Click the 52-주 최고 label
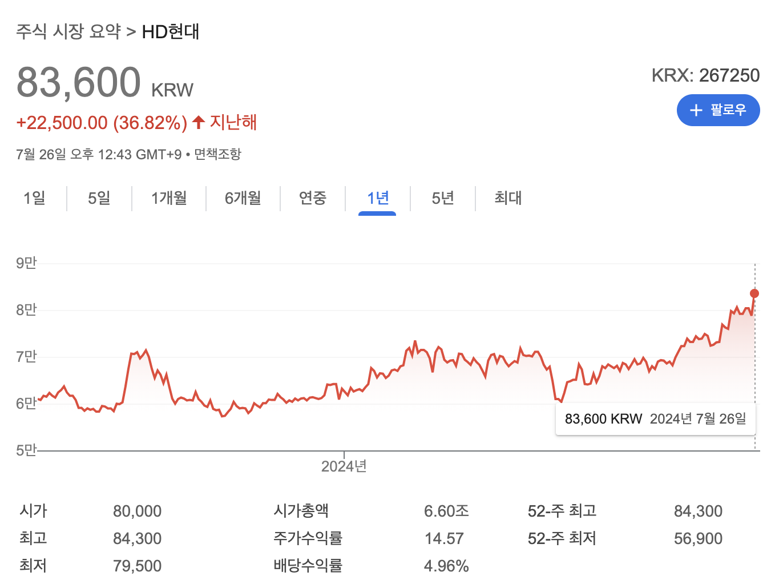Screen dimensions: 775x580 pyautogui.click(x=562, y=511)
